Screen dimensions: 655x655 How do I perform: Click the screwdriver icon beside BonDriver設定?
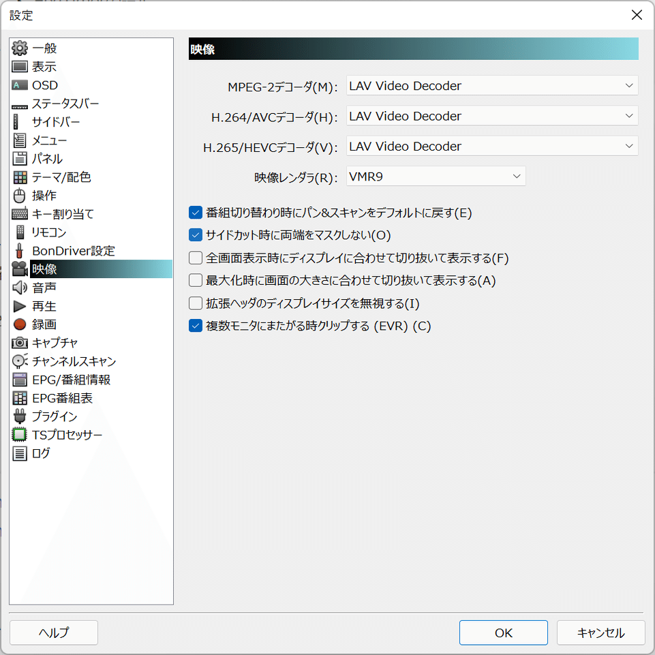pos(19,250)
